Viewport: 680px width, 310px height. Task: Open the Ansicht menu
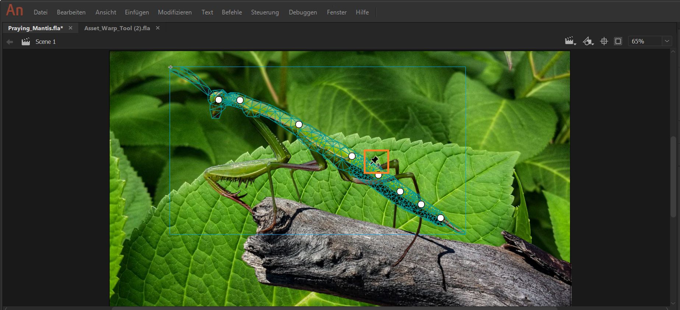click(x=106, y=12)
